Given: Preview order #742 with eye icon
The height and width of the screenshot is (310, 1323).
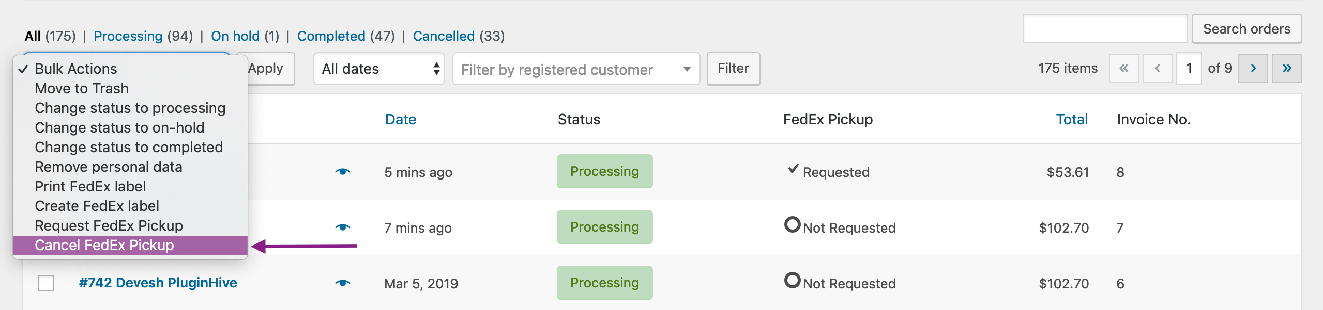Looking at the screenshot, I should (x=342, y=283).
